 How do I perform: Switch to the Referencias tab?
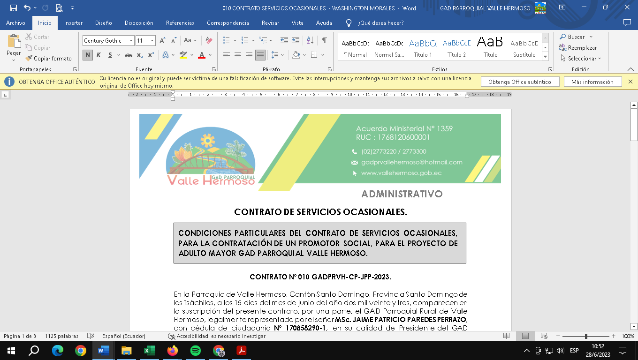(180, 23)
